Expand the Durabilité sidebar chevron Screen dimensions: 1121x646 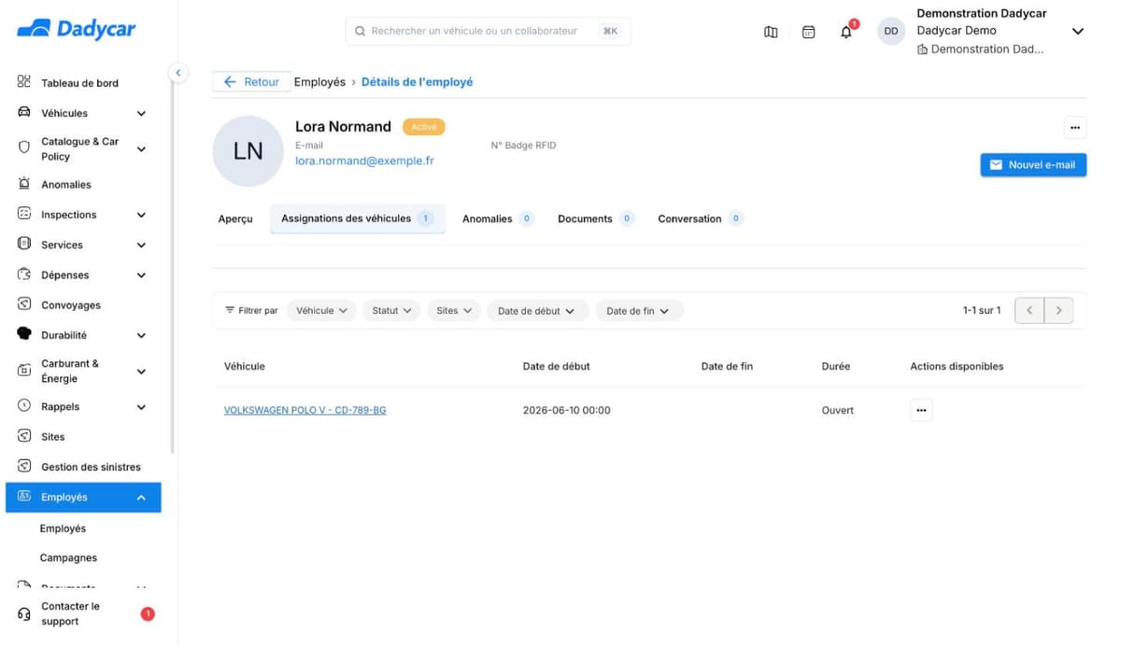(x=141, y=335)
